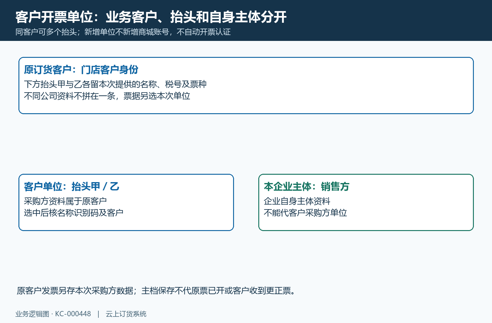Select the text "采购方资料属于原客户"
The height and width of the screenshot is (323, 492).
click(65, 201)
